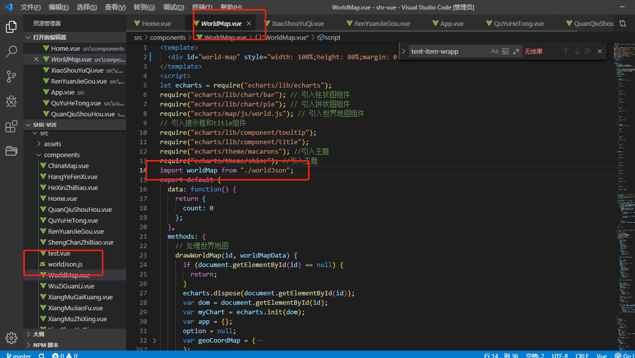The height and width of the screenshot is (358, 635).
Task: Open the View menu
Action: (x=116, y=7)
